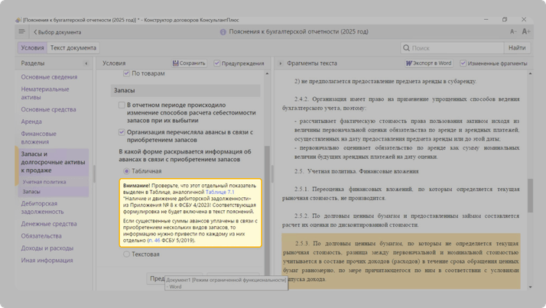Click text panel scrollbar up arrow
Image resolution: width=546 pixels, height=308 pixels.
tap(530, 74)
